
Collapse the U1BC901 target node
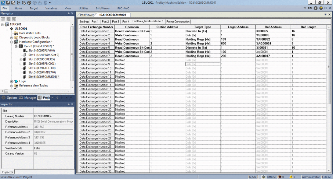(x=7, y=29)
